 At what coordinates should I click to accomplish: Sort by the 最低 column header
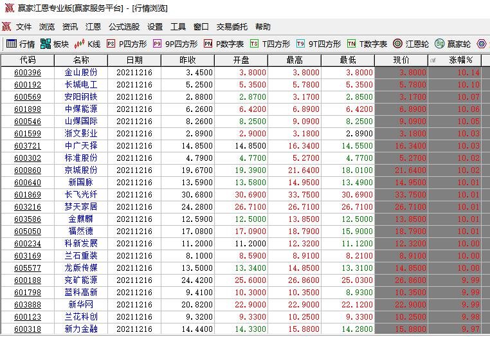348,60
